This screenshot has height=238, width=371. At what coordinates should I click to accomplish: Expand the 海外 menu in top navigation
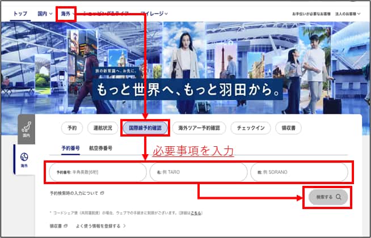point(67,13)
